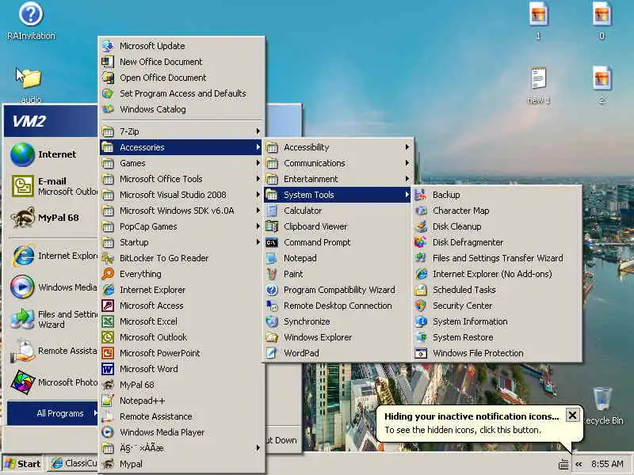This screenshot has height=475, width=634.
Task: Open Remote Assistance in All Programs list
Action: click(x=181, y=416)
